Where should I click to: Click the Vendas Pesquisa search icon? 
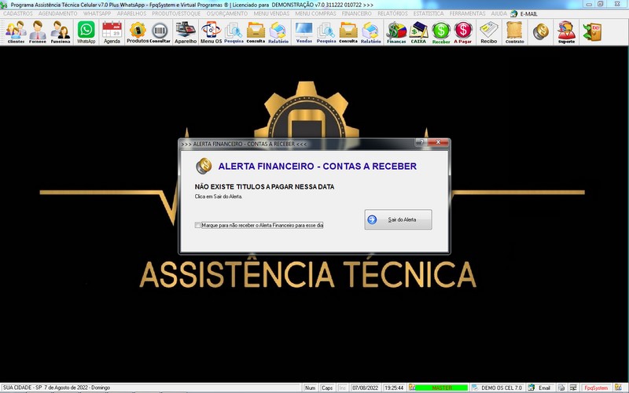(326, 32)
